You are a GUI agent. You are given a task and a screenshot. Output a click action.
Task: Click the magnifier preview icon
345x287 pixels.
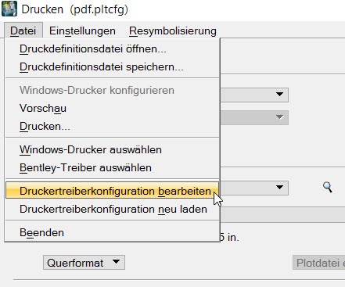click(328, 187)
